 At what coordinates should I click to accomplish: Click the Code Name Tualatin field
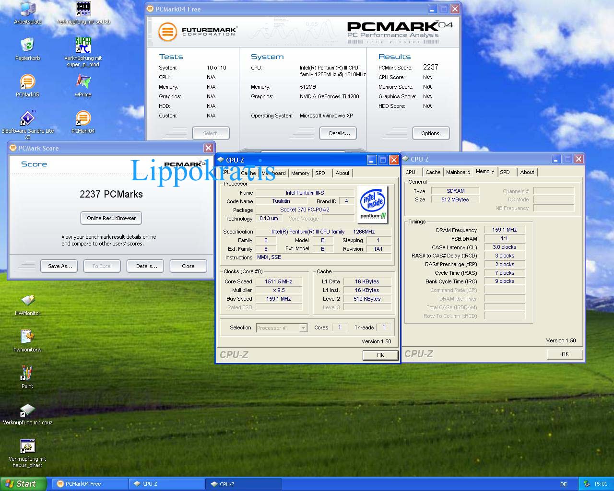pos(281,201)
